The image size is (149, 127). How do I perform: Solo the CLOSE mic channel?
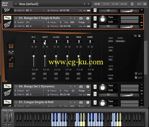55,47
